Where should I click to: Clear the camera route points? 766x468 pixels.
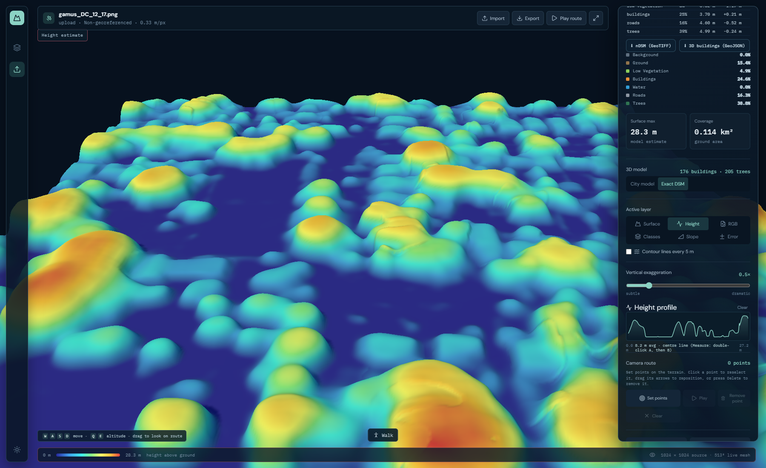point(653,416)
